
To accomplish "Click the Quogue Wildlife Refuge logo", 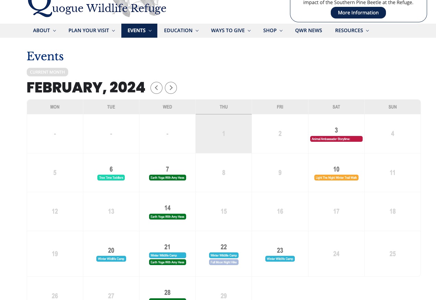I will click(97, 8).
